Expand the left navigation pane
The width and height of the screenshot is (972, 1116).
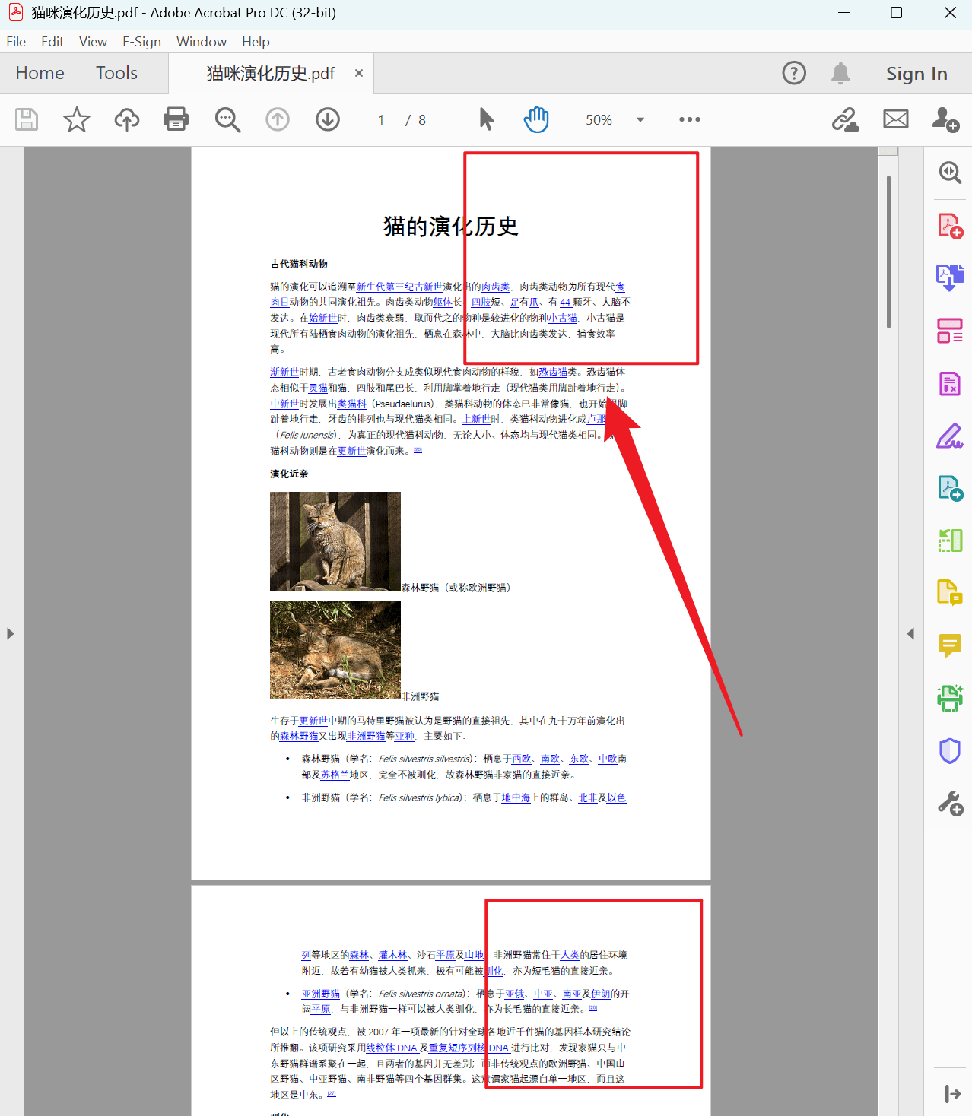point(10,633)
